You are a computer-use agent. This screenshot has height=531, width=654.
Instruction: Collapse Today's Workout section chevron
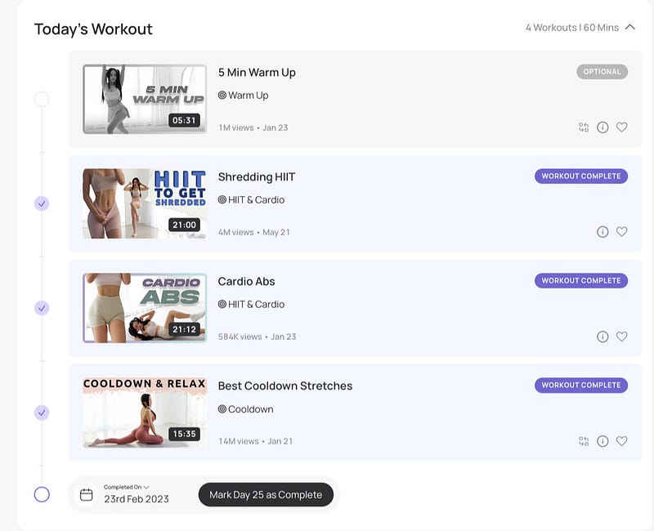pos(630,27)
